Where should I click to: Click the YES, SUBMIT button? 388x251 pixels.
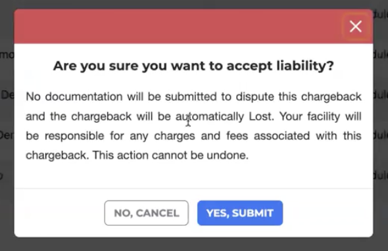[x=240, y=213]
